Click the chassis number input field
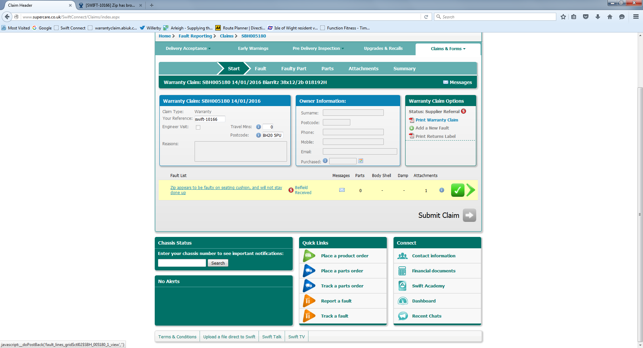 pyautogui.click(x=182, y=263)
